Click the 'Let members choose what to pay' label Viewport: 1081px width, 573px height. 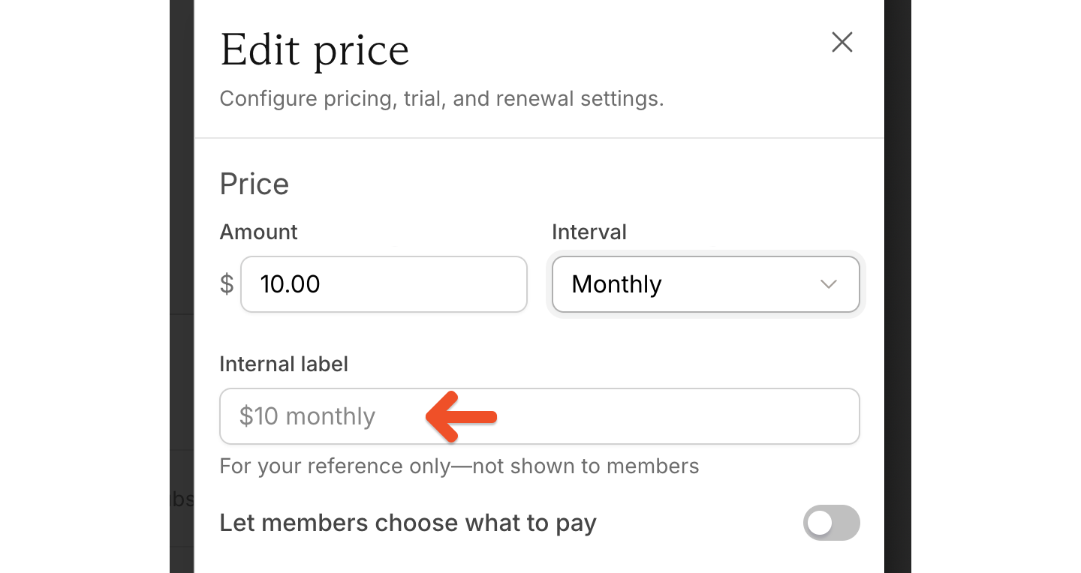[408, 523]
